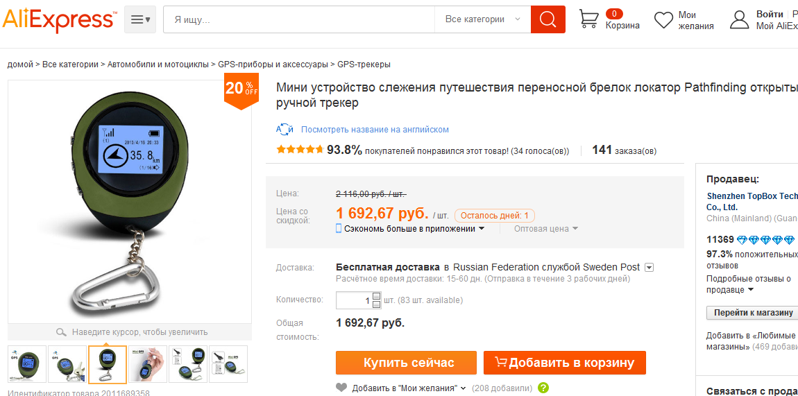
Task: Click the mobile phone app savings icon
Action: [339, 229]
